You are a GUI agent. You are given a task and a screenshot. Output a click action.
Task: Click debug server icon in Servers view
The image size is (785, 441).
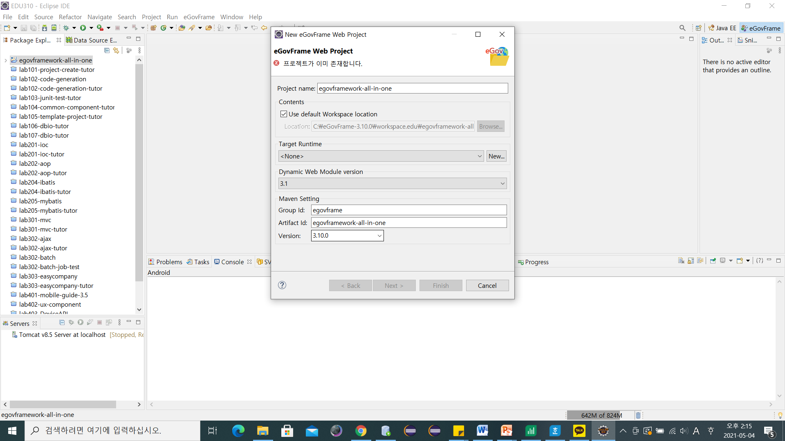[71, 323]
